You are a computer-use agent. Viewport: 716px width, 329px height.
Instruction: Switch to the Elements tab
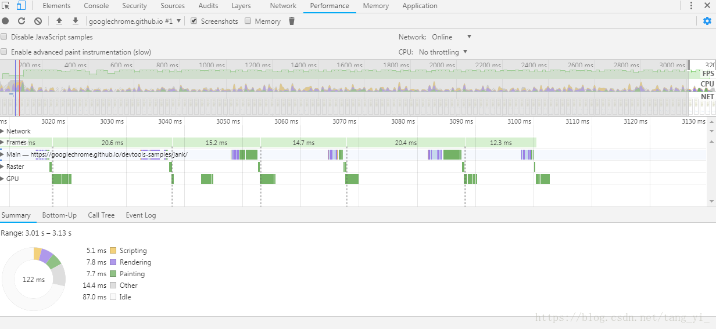56,6
